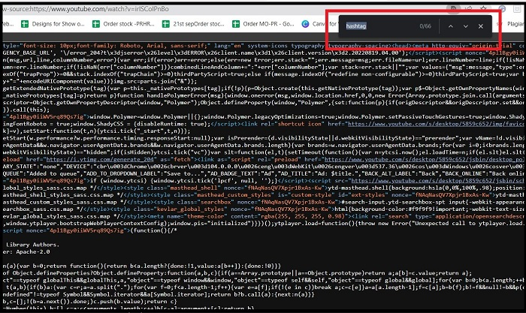526x313 pixels.
Task: Click the '}).call(this);' source line
Action: tap(26, 110)
